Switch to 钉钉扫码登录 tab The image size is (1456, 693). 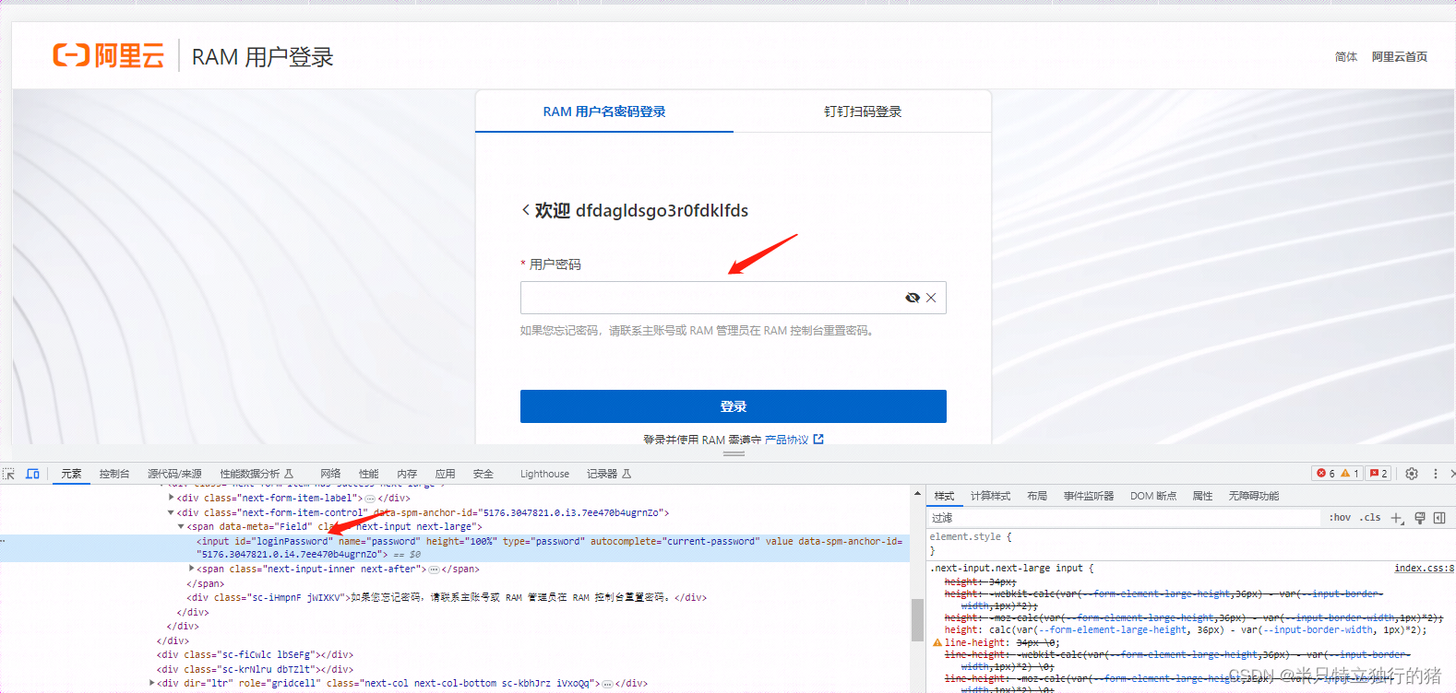(x=863, y=112)
